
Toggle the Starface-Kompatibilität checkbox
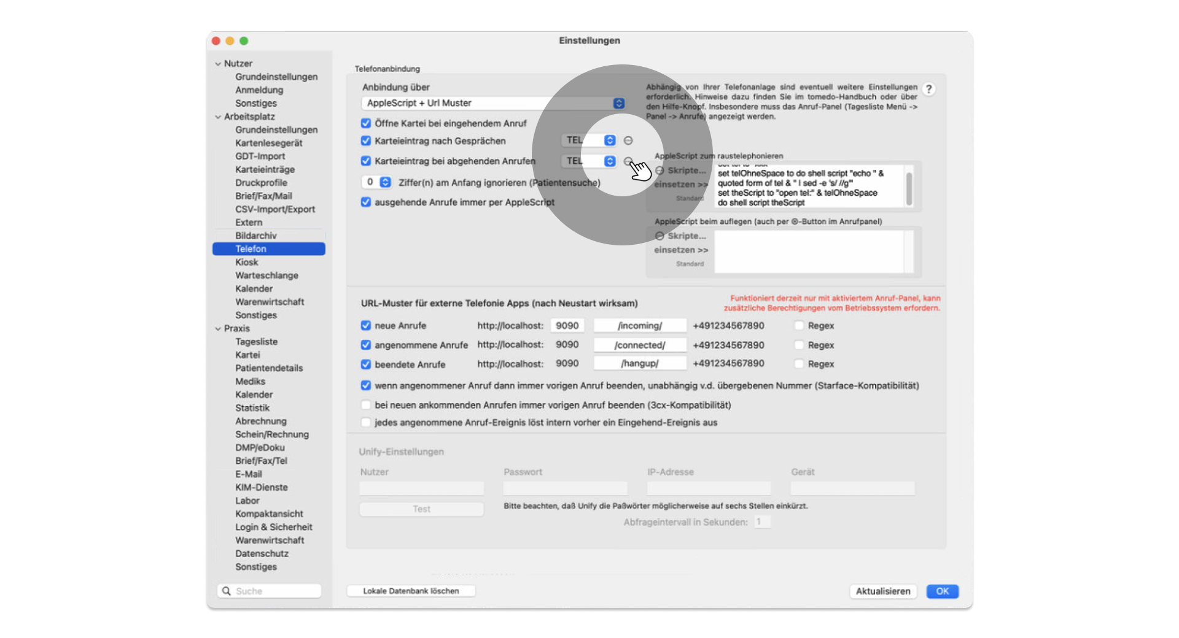click(x=366, y=386)
